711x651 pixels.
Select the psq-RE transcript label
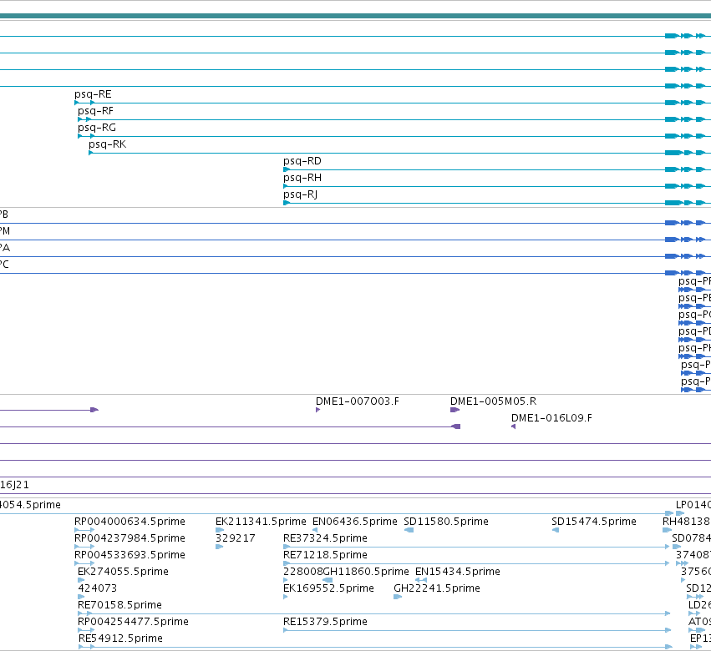click(x=93, y=94)
